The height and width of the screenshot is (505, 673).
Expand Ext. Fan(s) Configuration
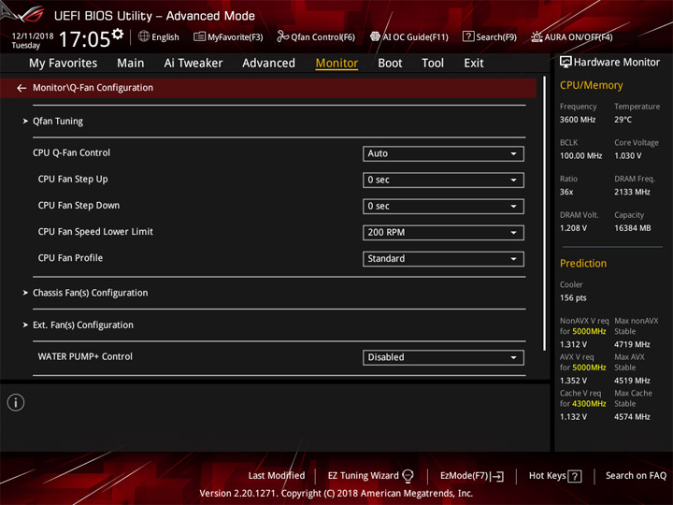pos(83,325)
